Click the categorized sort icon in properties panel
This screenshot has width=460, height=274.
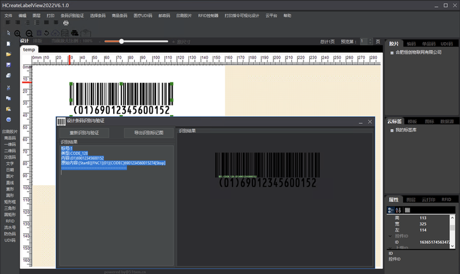pos(391,209)
